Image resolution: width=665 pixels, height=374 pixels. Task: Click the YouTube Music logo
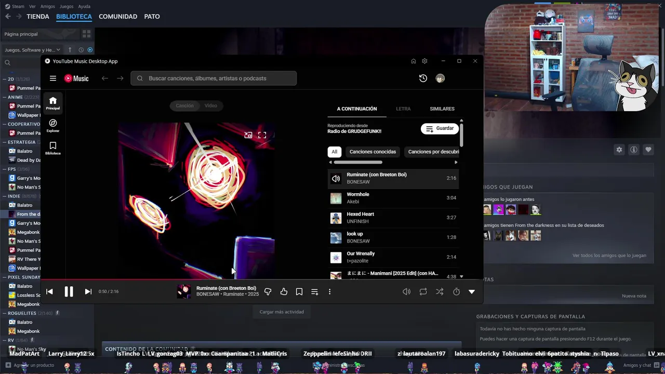pos(76,78)
